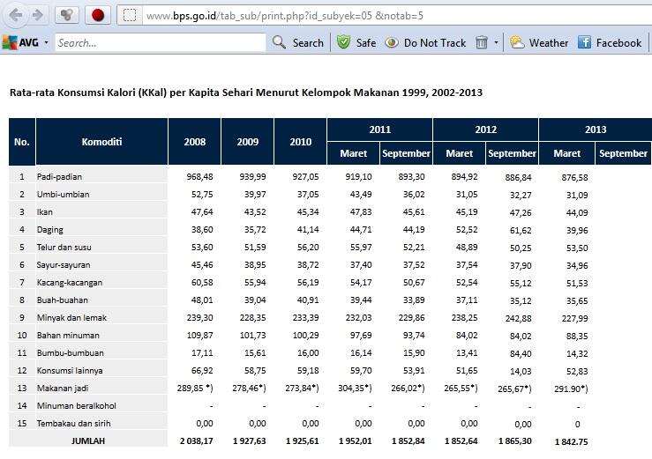Open Do Not Track toolbar item
The width and height of the screenshot is (652, 459).
pos(435,43)
